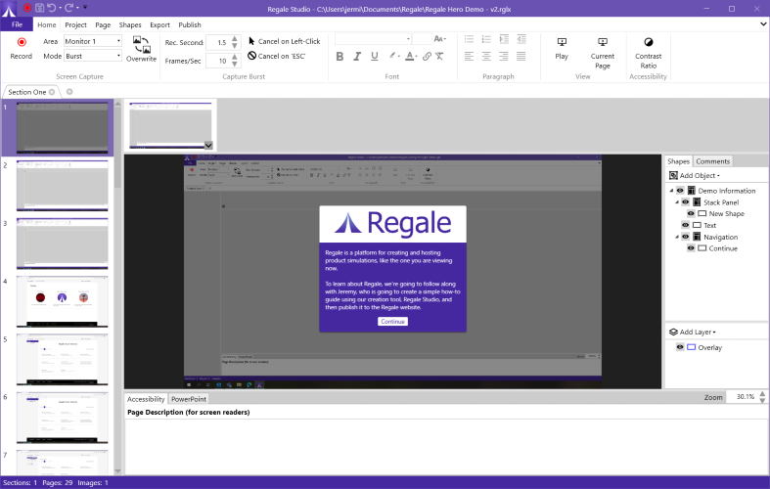Click the decrease indent icon
This screenshot has width=770, height=489.
pyautogui.click(x=521, y=39)
